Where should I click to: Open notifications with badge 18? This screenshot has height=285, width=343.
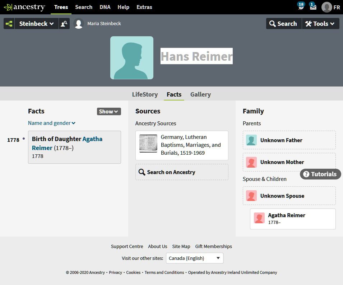[301, 6]
